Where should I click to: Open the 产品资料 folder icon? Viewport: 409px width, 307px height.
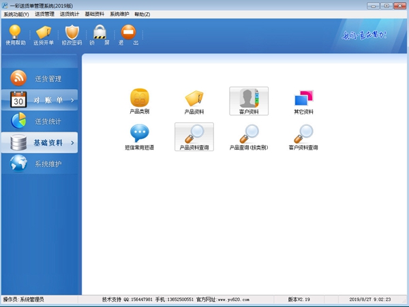point(194,99)
